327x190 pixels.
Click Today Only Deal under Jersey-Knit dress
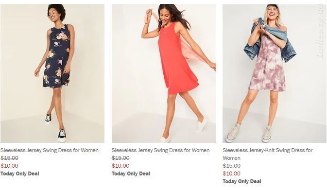(242, 181)
